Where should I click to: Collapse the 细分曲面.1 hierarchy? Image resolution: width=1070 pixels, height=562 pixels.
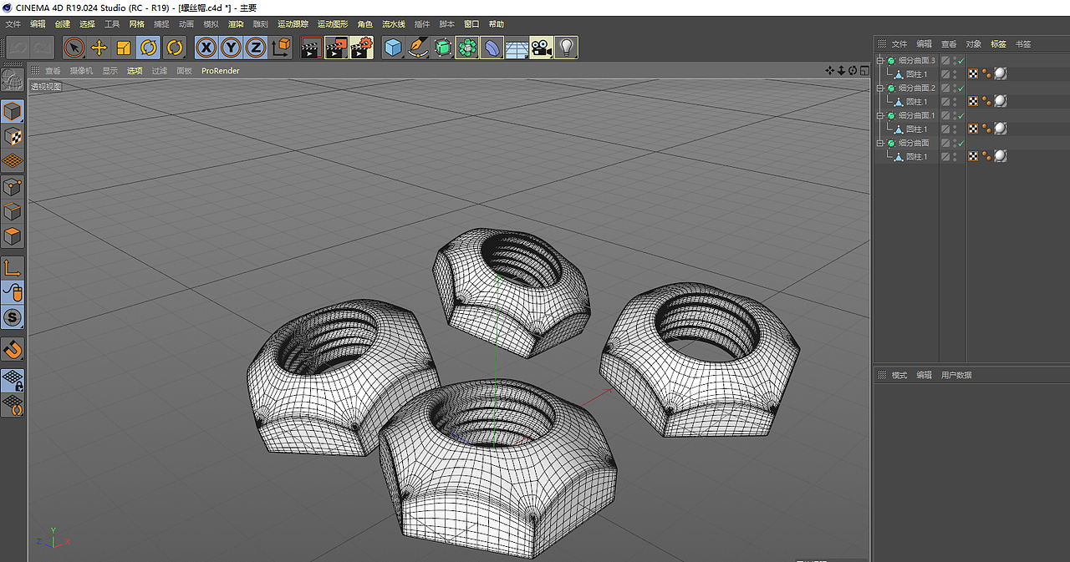click(880, 115)
